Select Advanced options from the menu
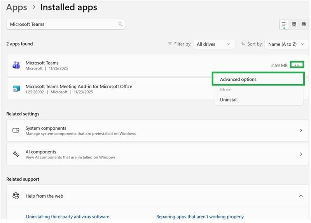This screenshot has height=223, width=311. [238, 79]
